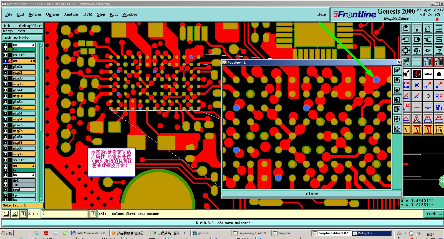Toggle display checkbox for layer sig2t

coord(6,73)
